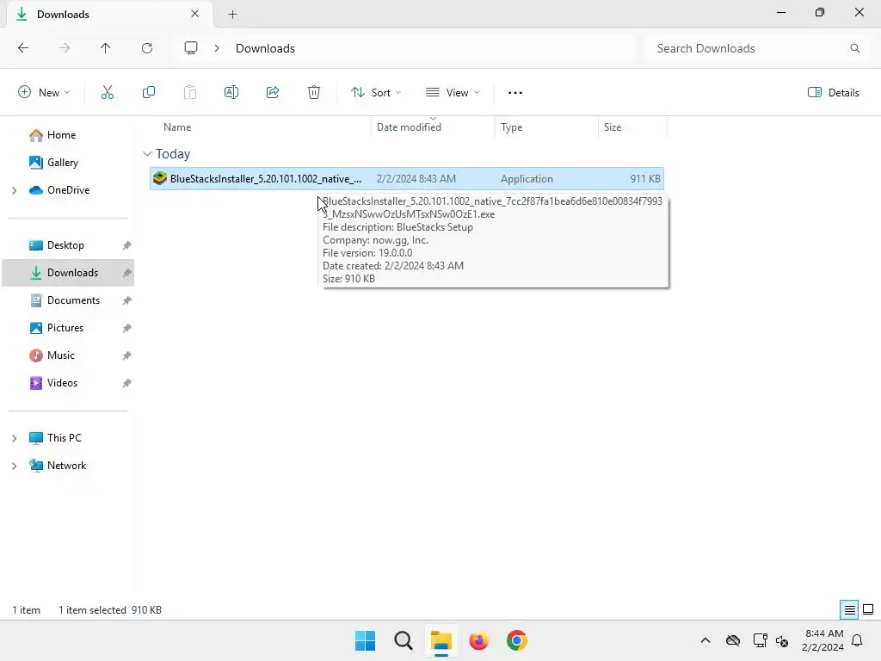Refresh the Downloads folder
This screenshot has width=881, height=661.
pyautogui.click(x=147, y=48)
